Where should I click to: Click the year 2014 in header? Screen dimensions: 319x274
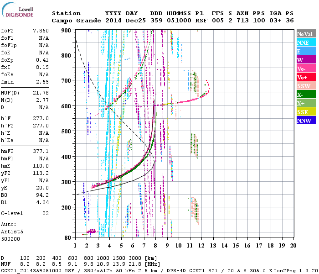tap(113, 21)
